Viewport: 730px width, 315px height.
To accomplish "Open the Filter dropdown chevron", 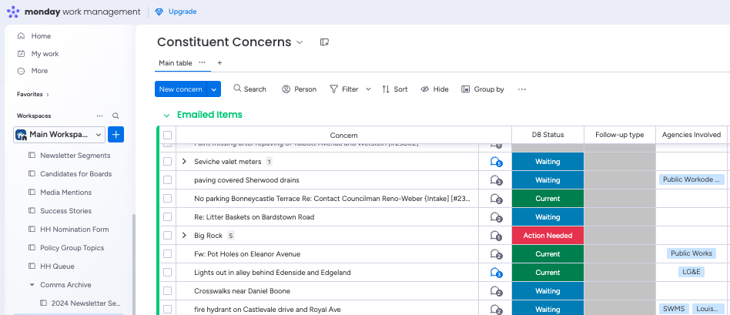I will pos(368,89).
